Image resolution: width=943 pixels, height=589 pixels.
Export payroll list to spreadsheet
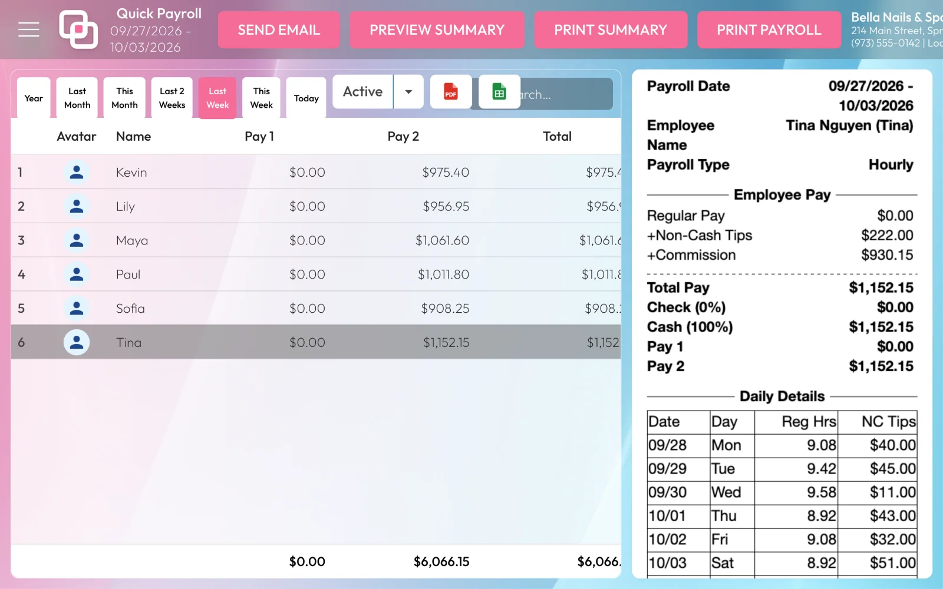(499, 92)
